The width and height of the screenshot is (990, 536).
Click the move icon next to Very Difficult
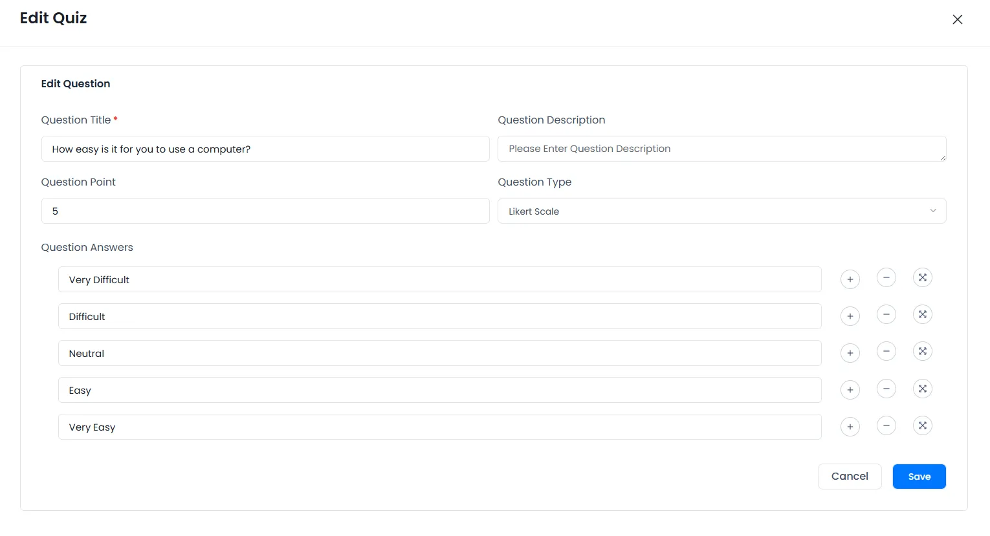pos(922,277)
